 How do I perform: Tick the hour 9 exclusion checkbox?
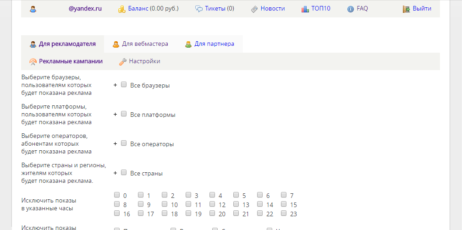141,204
